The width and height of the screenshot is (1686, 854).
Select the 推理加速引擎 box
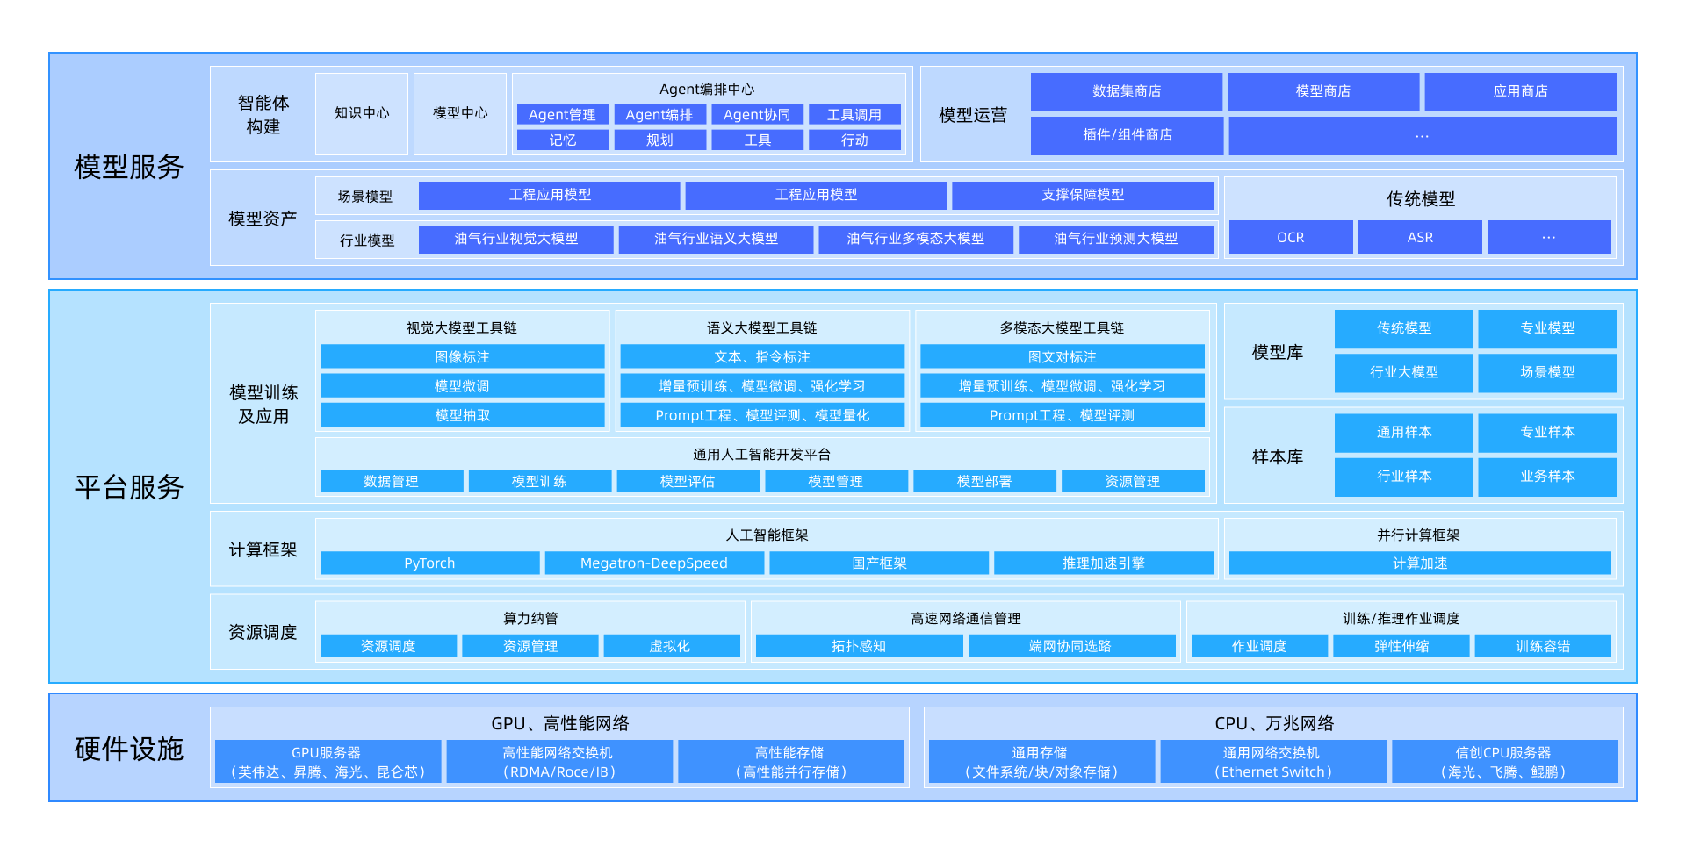1103,563
